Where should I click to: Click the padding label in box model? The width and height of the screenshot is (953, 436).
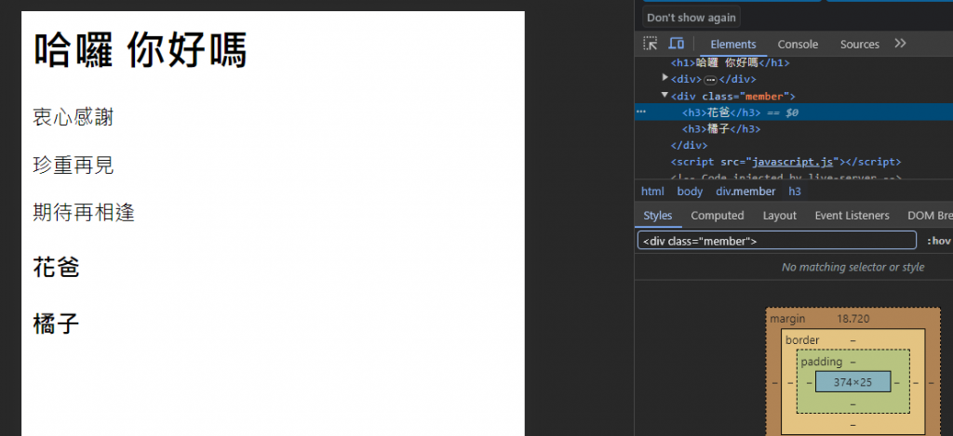(821, 362)
